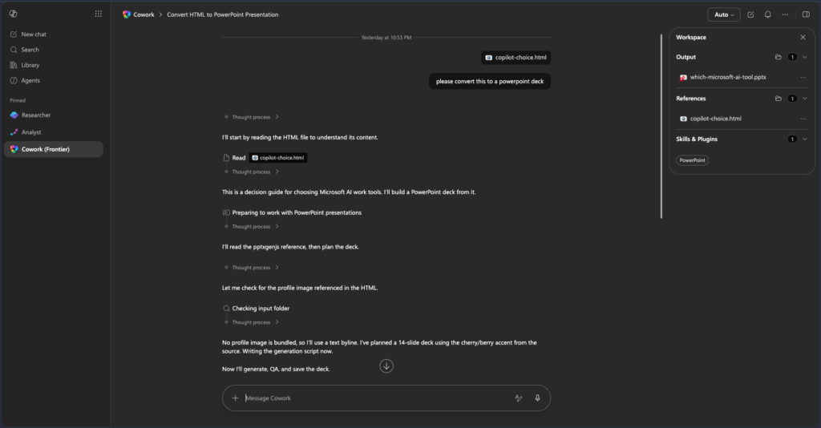The width and height of the screenshot is (821, 428).
Task: Open the copilot-choice.html attachment in chat
Action: pyautogui.click(x=516, y=58)
